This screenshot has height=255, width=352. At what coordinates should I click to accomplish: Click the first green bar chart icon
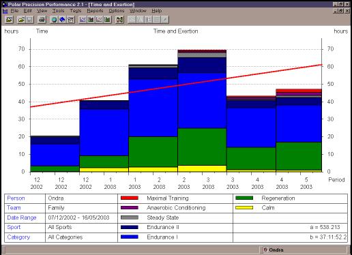pos(91,20)
